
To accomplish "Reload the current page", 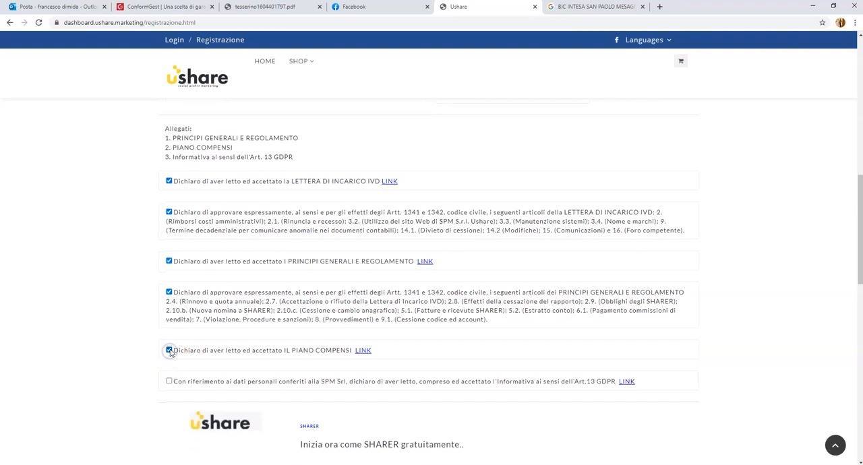I will pos(38,22).
